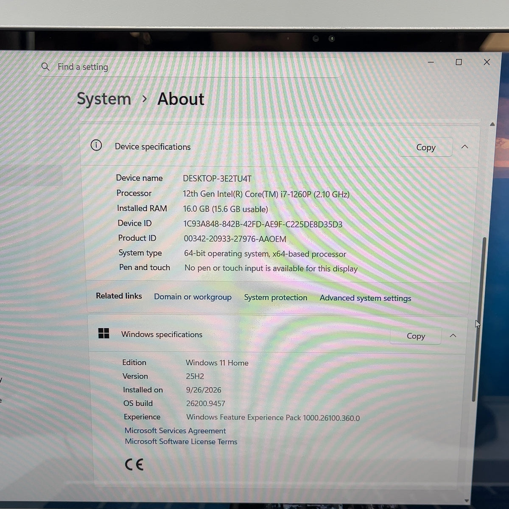Open Advanced system settings link

point(365,298)
